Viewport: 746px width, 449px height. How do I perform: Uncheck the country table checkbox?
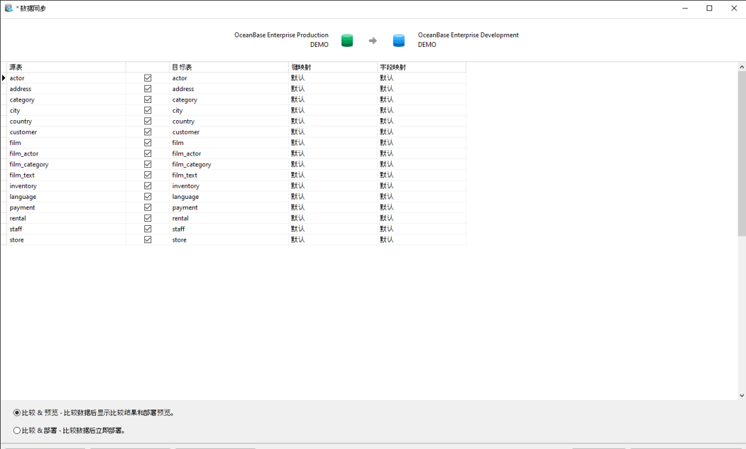point(148,121)
